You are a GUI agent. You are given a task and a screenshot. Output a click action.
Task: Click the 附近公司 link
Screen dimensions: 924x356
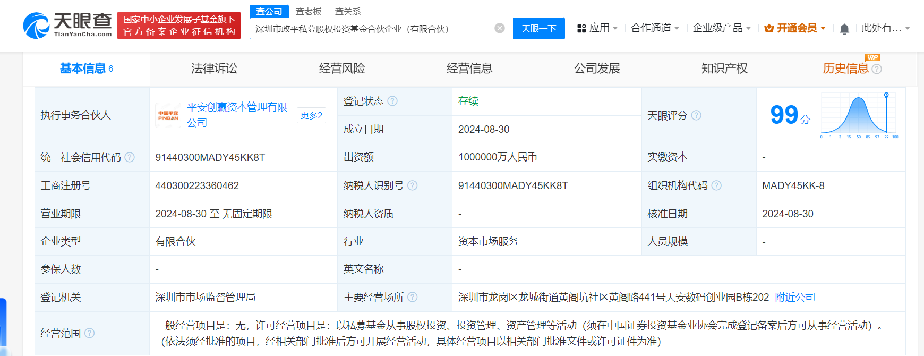pos(795,297)
